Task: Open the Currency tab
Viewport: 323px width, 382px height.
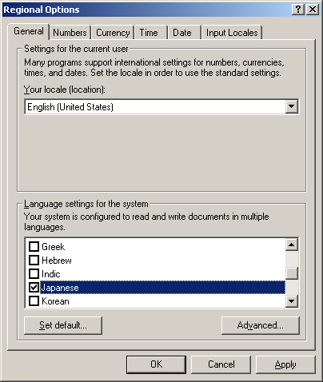Action: click(x=113, y=33)
